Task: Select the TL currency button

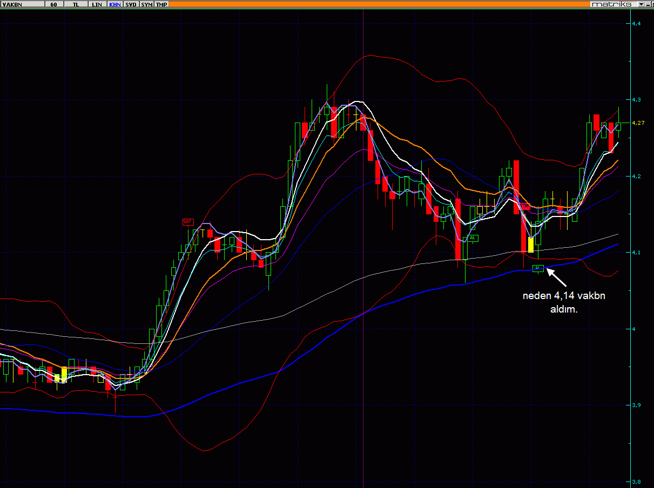Action: pyautogui.click(x=75, y=4)
